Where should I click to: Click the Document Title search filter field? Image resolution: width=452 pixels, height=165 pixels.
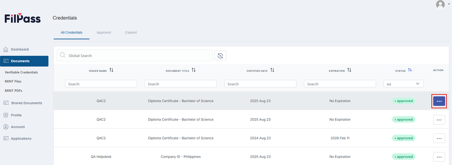(180, 84)
